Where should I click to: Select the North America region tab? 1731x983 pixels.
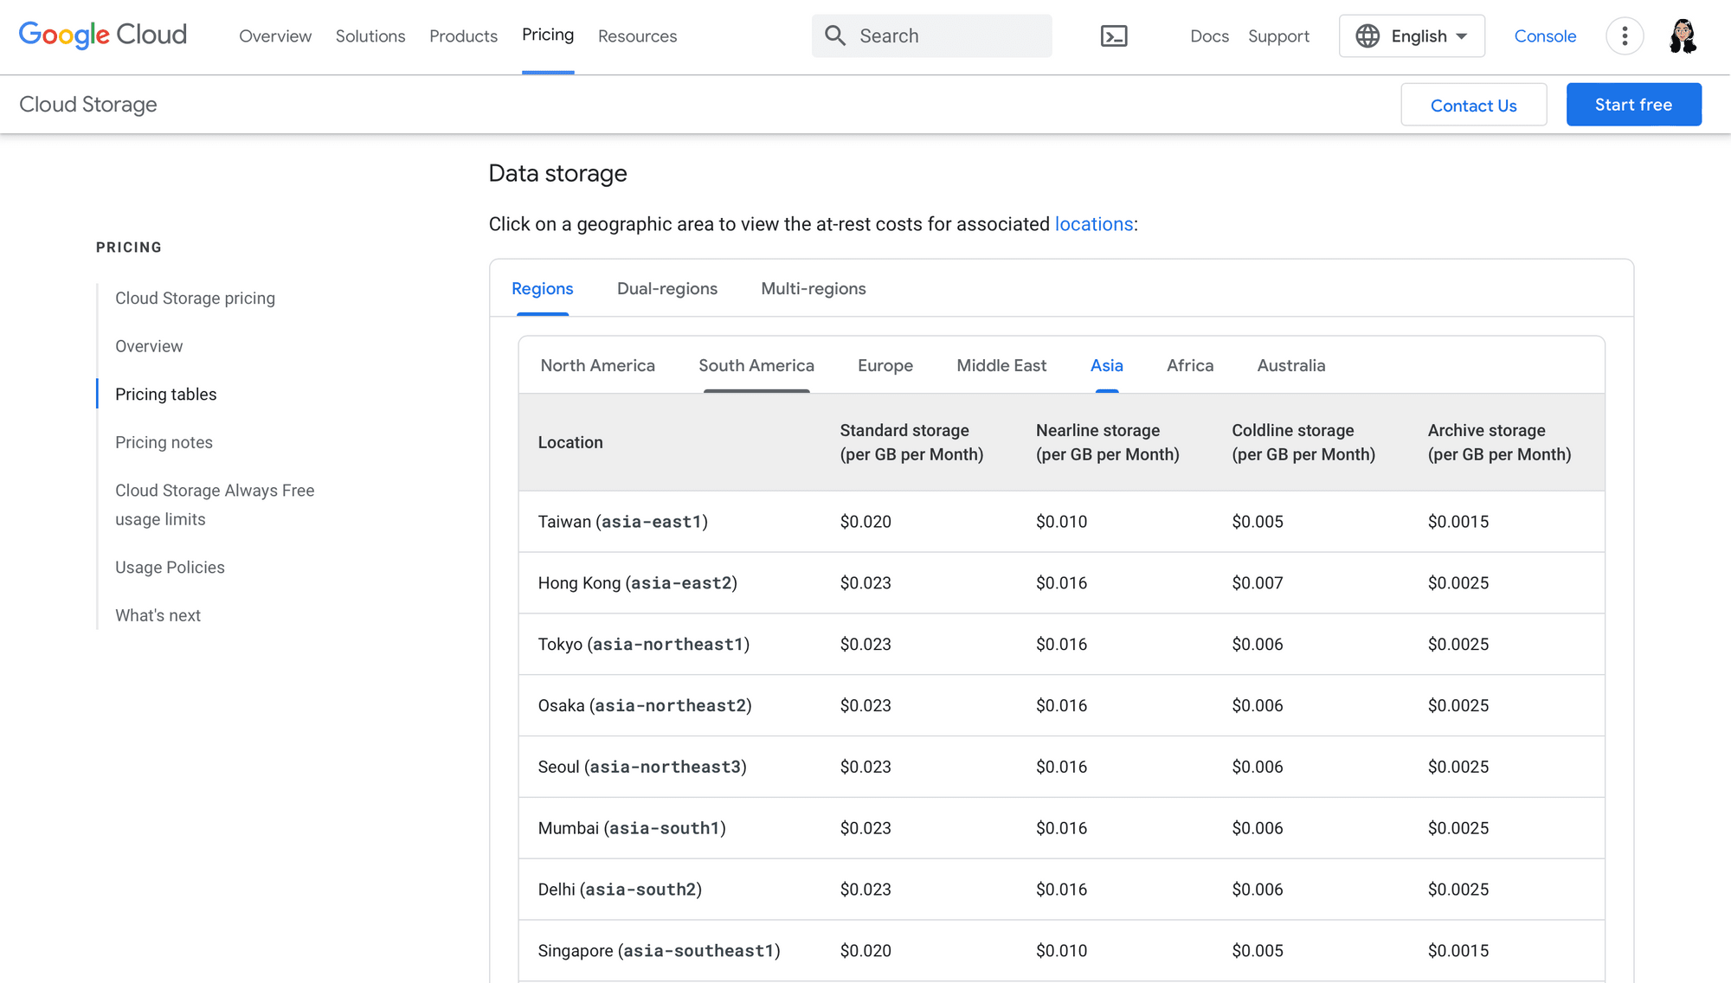pos(597,365)
